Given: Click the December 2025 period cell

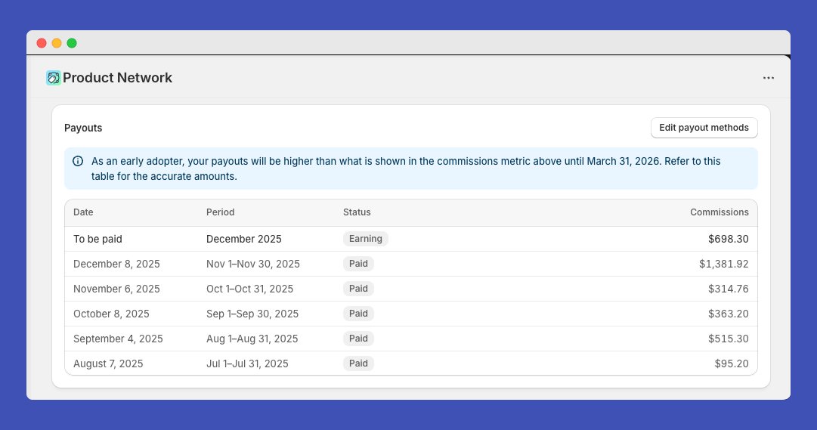Looking at the screenshot, I should [x=244, y=240].
